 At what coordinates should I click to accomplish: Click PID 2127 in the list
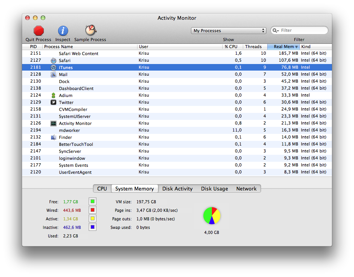36,60
